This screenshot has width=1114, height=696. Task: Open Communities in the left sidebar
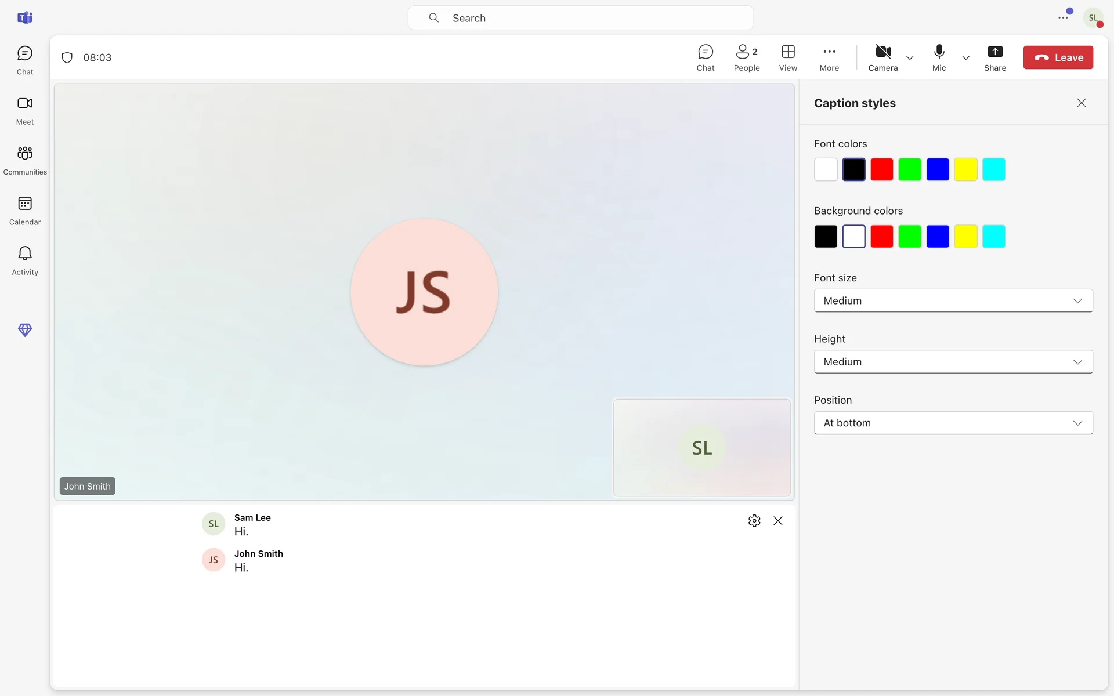(x=25, y=160)
